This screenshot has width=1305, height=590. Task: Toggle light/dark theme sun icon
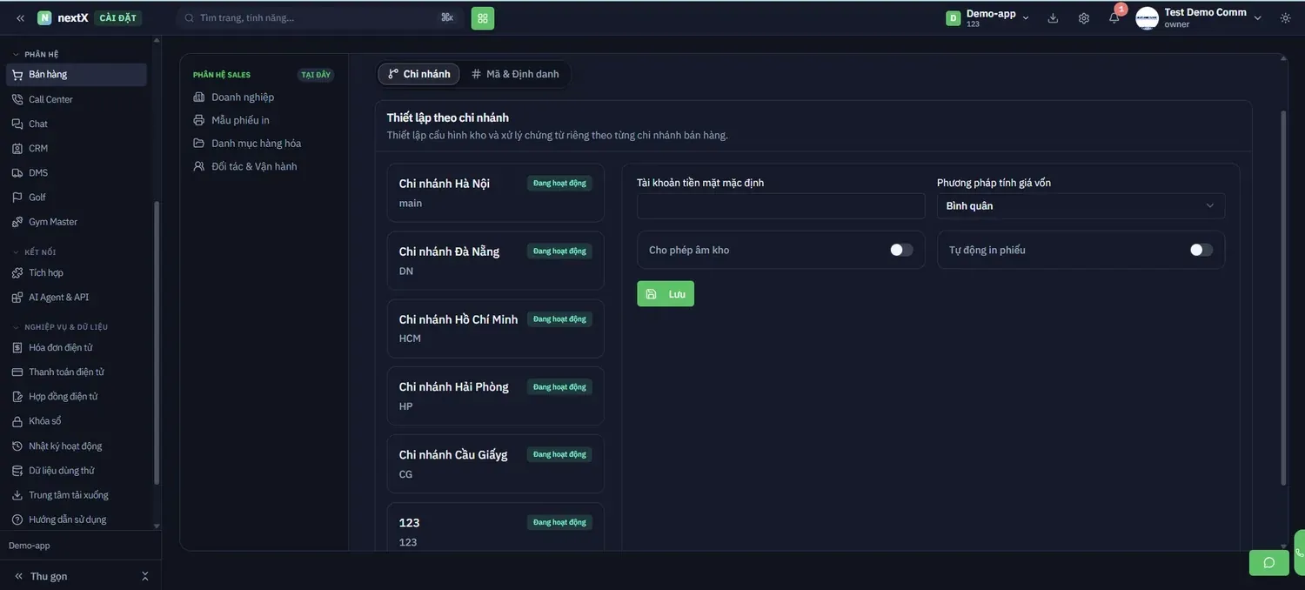(x=1285, y=18)
